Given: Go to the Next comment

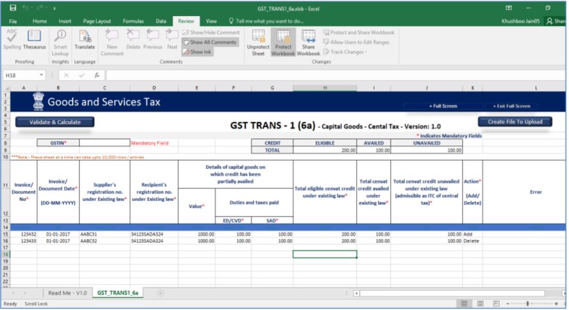Looking at the screenshot, I should coord(172,39).
